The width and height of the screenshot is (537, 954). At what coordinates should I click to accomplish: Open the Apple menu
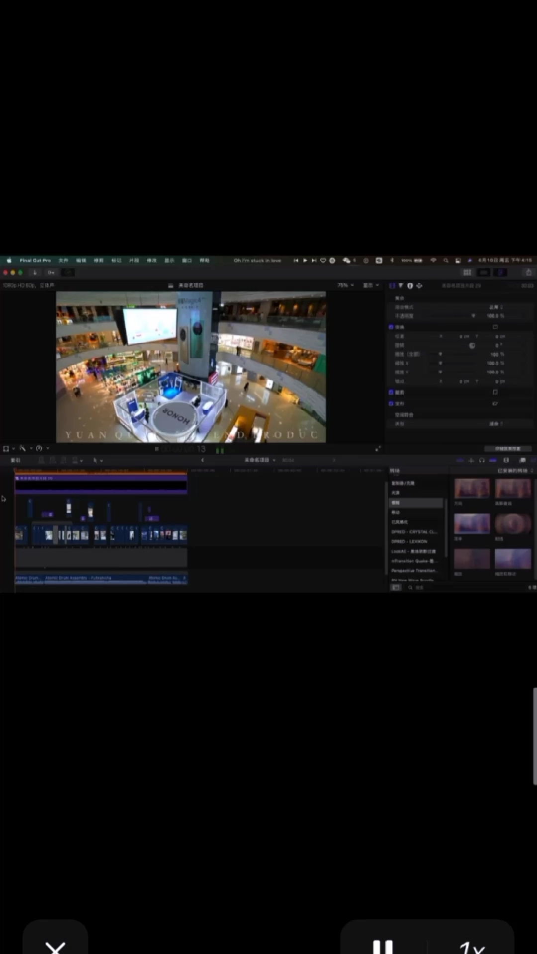click(9, 260)
